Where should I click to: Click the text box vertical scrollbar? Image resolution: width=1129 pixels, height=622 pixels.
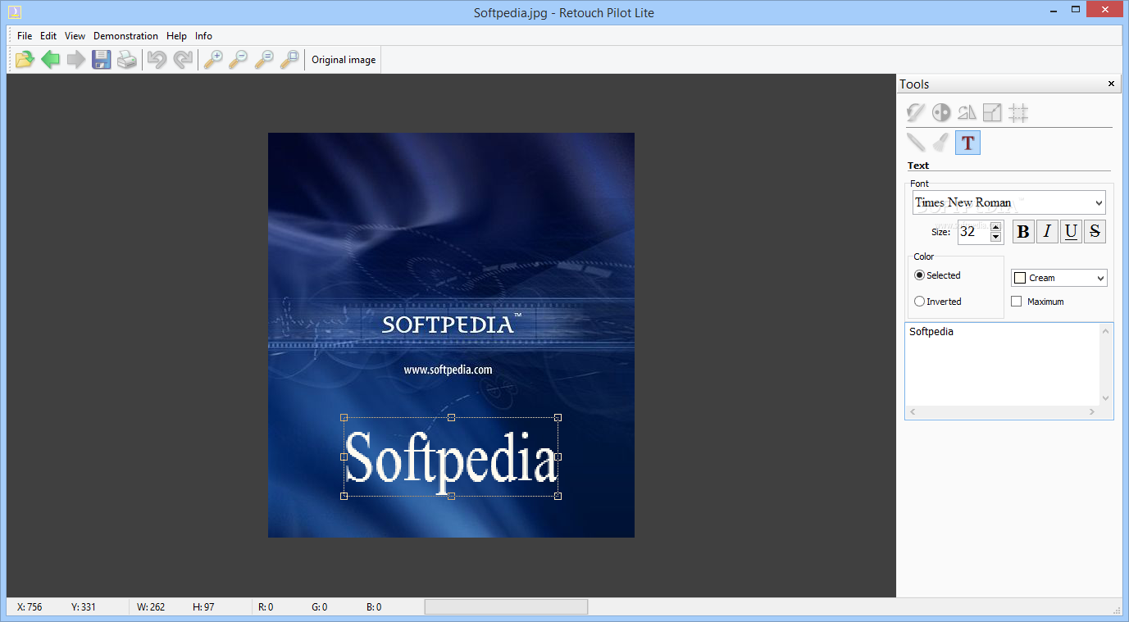tap(1106, 365)
